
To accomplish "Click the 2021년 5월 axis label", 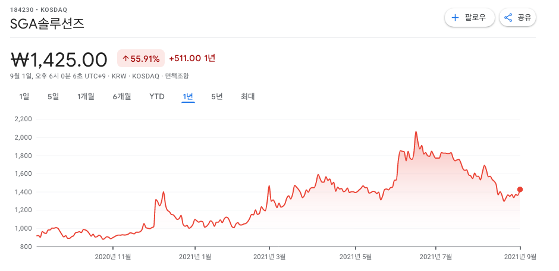I will point(356,256).
